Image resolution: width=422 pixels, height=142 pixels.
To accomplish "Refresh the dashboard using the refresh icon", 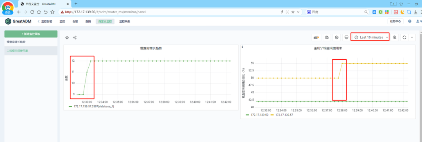I will (x=404, y=37).
